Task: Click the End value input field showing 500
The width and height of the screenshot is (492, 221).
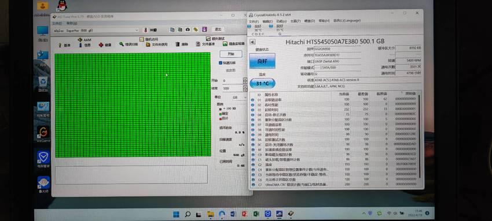Action: (233, 88)
